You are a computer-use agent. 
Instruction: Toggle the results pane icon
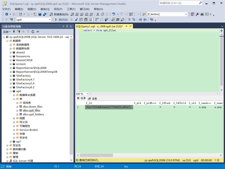coord(91,20)
